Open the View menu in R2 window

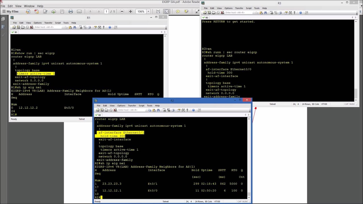point(112,105)
